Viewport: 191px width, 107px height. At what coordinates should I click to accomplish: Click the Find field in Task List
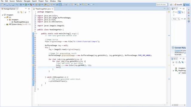tap(176, 19)
